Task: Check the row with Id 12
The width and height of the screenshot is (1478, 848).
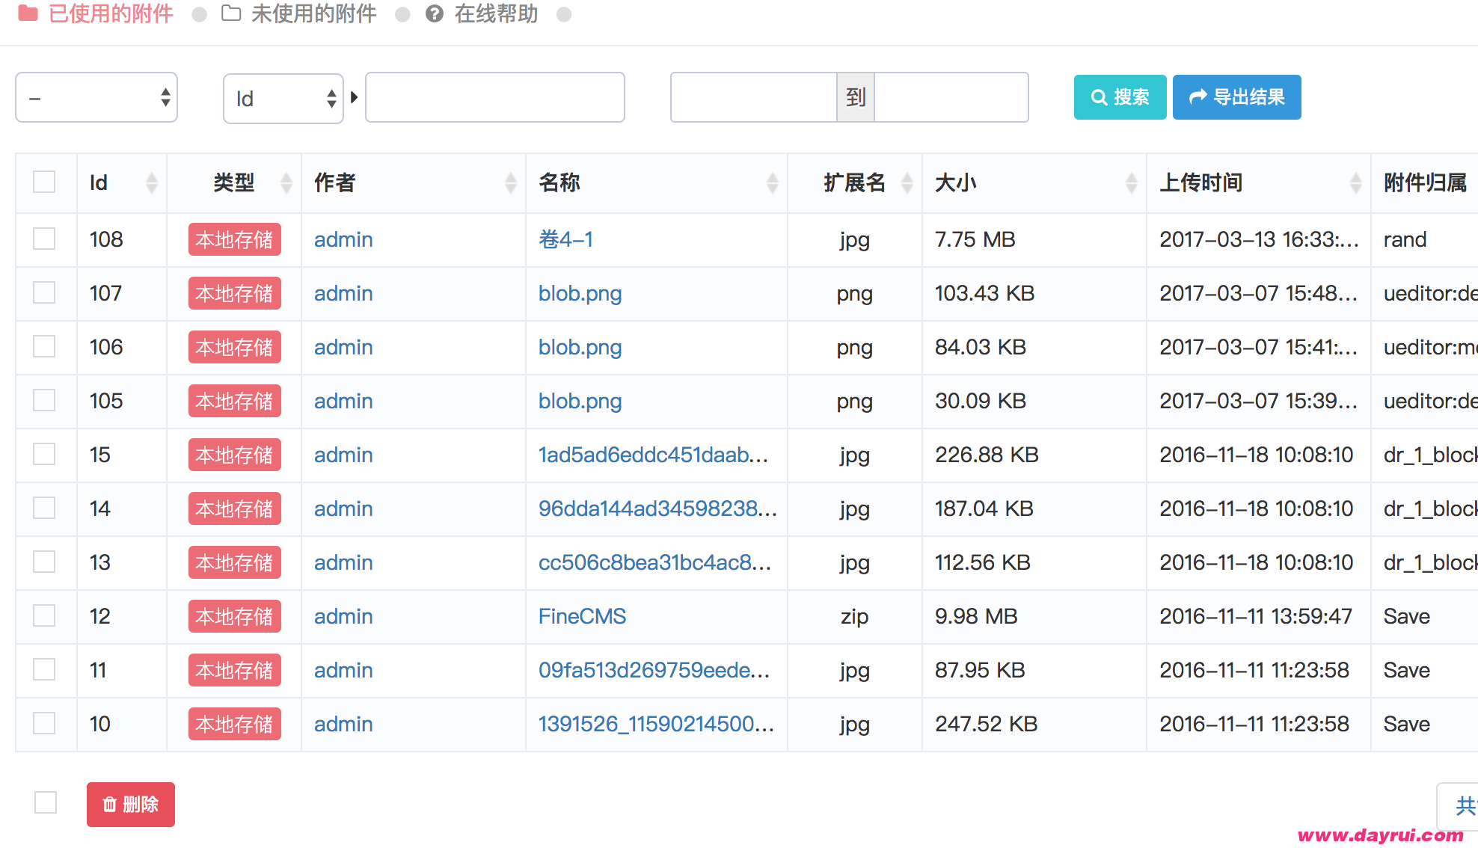Action: click(44, 615)
